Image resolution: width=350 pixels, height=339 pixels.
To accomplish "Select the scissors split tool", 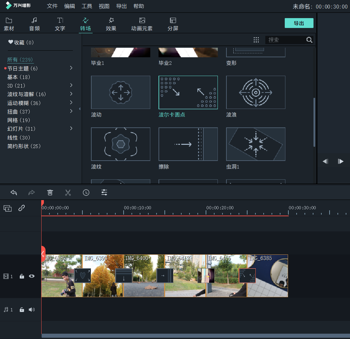I will pos(68,193).
